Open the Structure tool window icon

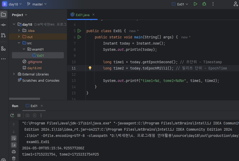3,48
